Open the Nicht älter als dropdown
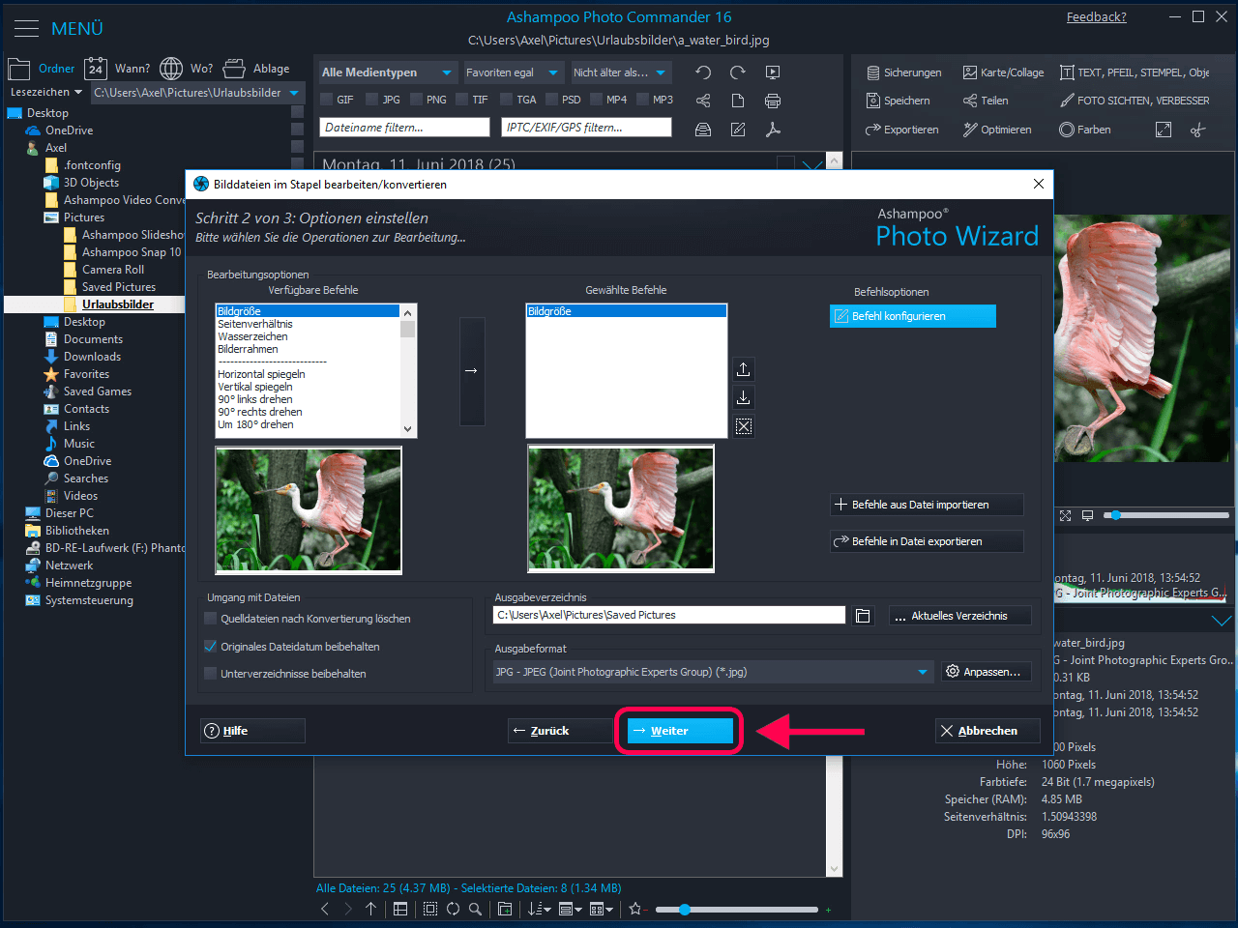 (620, 72)
